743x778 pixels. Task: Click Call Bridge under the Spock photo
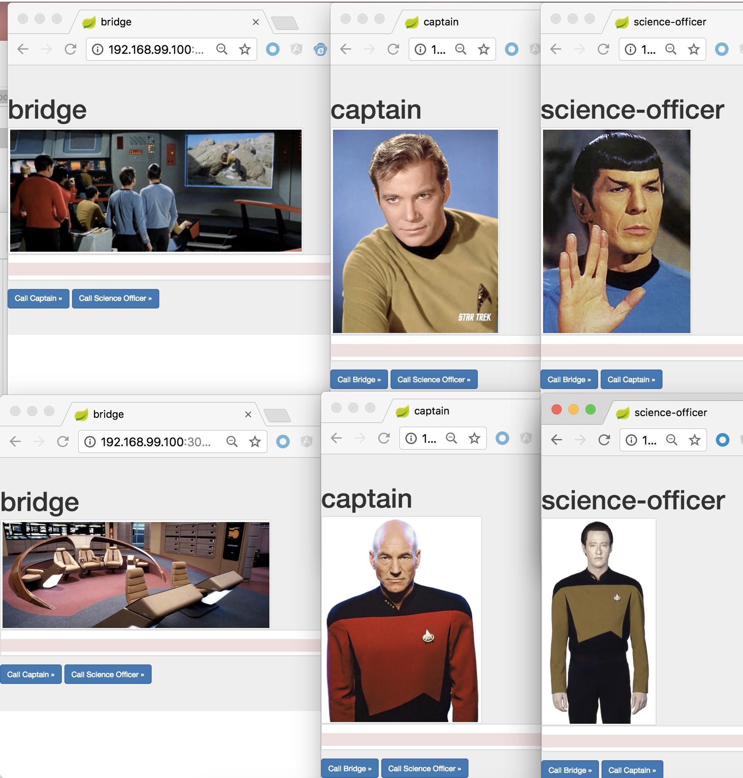[569, 380]
